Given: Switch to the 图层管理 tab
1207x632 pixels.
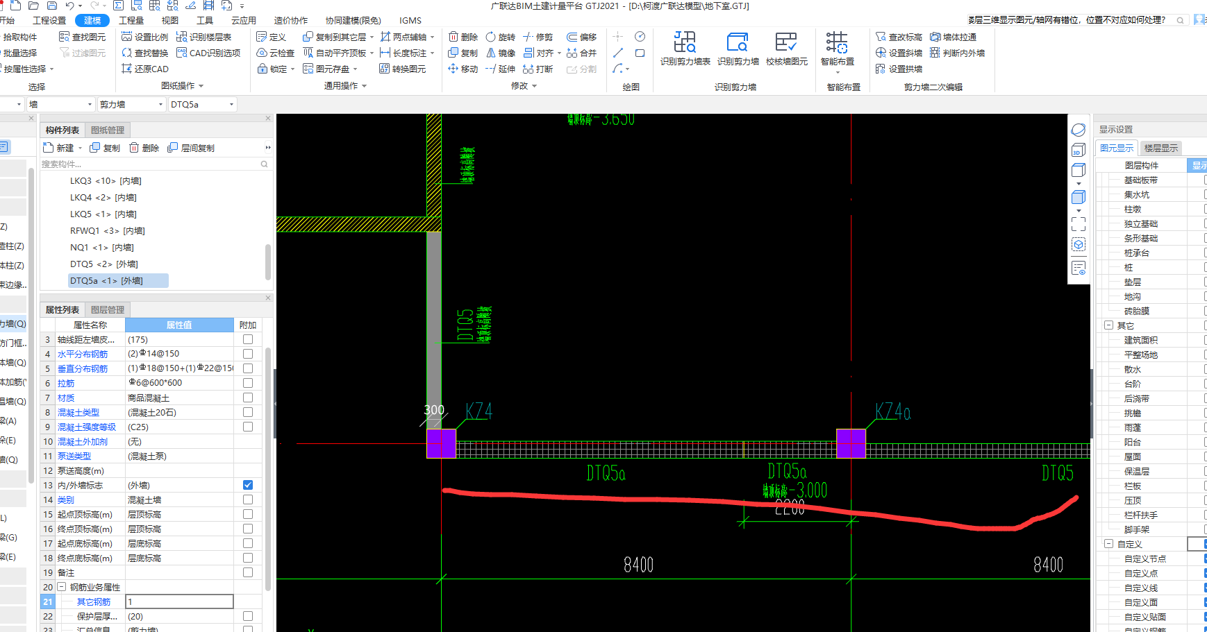Looking at the screenshot, I should 108,309.
